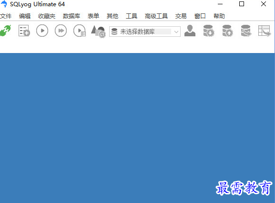
Task: Click the database icon with up arrow
Action: pos(227,31)
